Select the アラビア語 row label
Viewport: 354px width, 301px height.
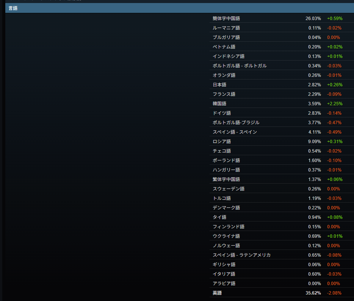click(224, 283)
